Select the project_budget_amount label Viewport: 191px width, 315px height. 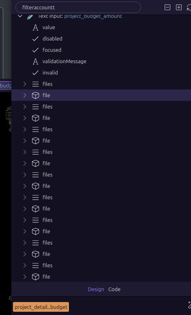tap(93, 17)
